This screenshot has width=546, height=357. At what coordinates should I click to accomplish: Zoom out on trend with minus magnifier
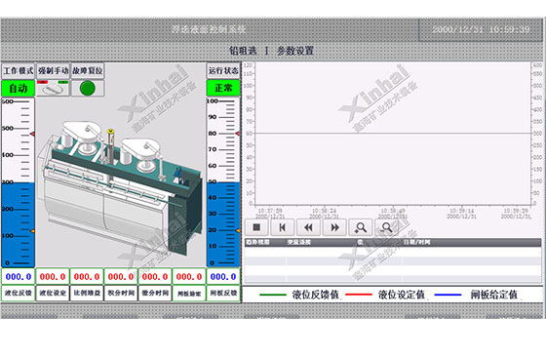[x=386, y=228]
